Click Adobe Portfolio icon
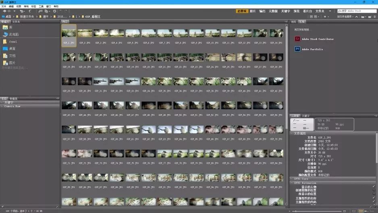The height and width of the screenshot is (213, 378). (297, 49)
